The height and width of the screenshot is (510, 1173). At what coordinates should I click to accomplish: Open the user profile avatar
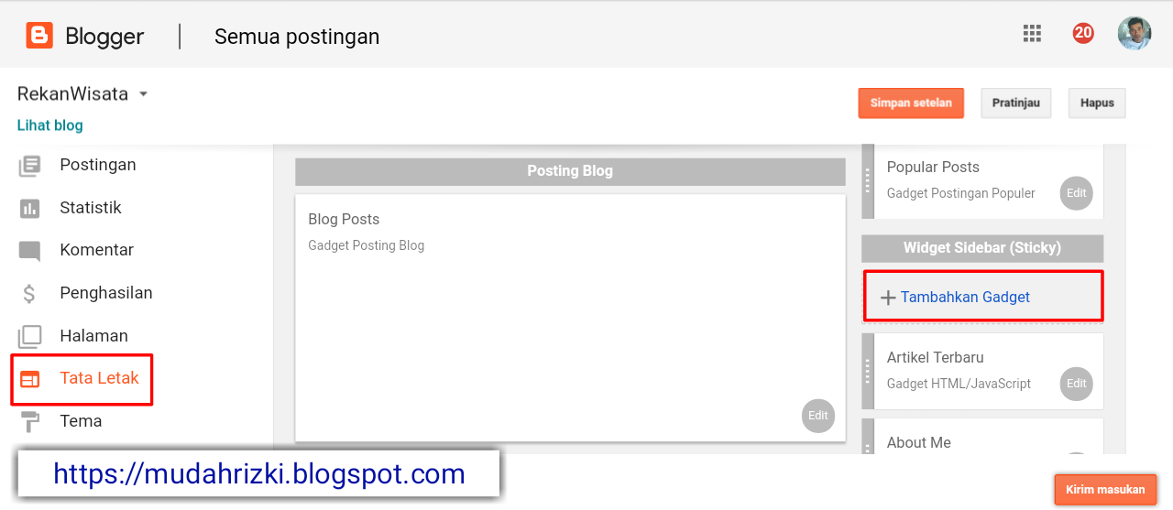[1134, 33]
